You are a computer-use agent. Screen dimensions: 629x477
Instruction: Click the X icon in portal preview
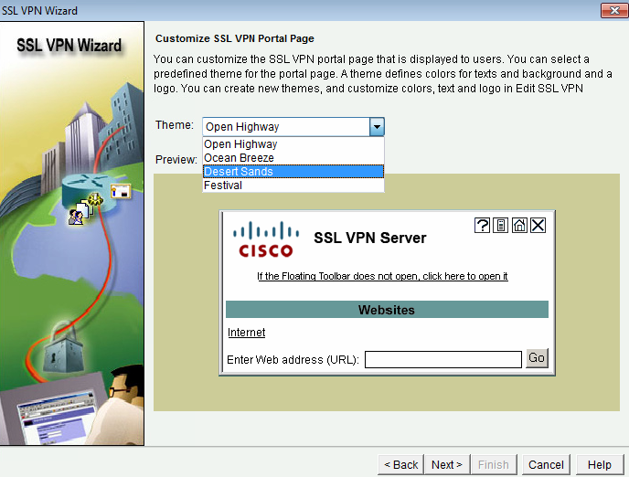(x=538, y=226)
